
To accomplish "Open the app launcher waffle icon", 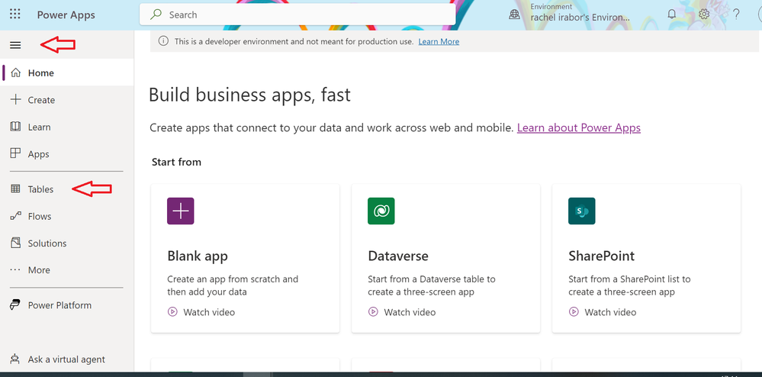I will point(15,14).
